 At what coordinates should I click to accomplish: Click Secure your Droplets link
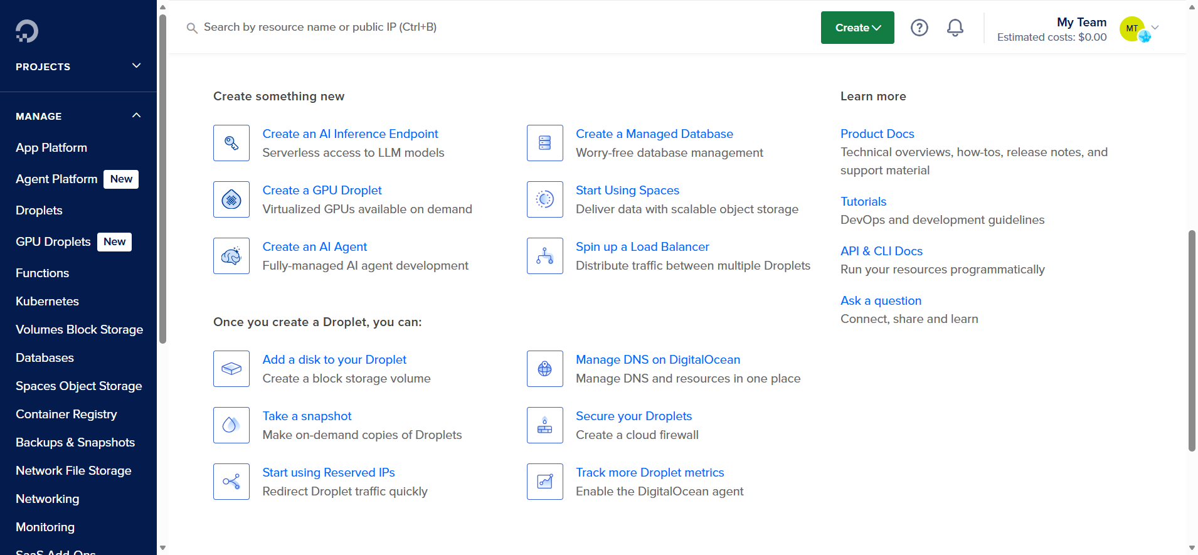point(633,416)
